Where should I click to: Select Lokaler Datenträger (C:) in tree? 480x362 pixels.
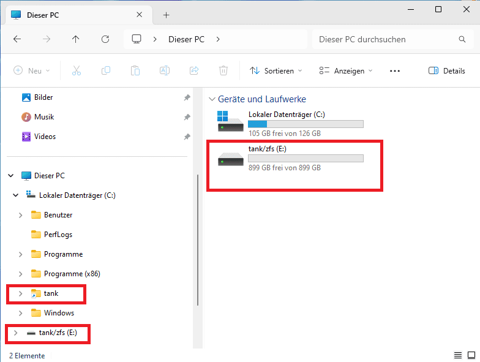coord(77,195)
